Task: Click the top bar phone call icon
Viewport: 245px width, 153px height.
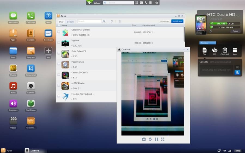Action: 146,3
